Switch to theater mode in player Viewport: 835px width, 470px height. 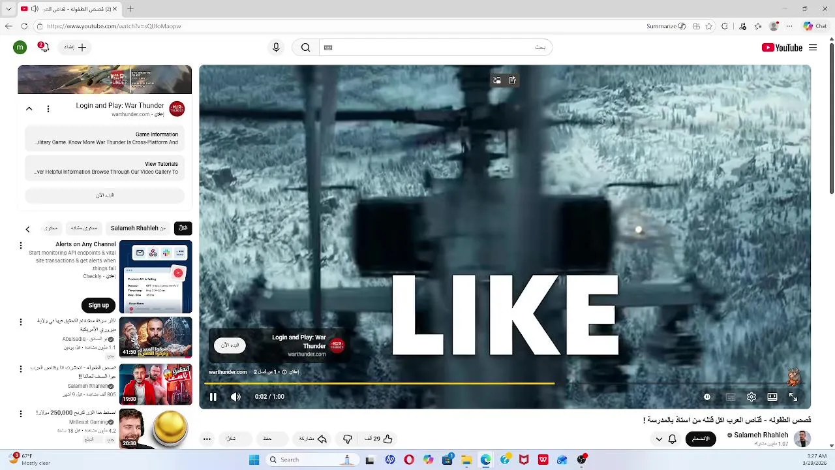click(x=772, y=397)
